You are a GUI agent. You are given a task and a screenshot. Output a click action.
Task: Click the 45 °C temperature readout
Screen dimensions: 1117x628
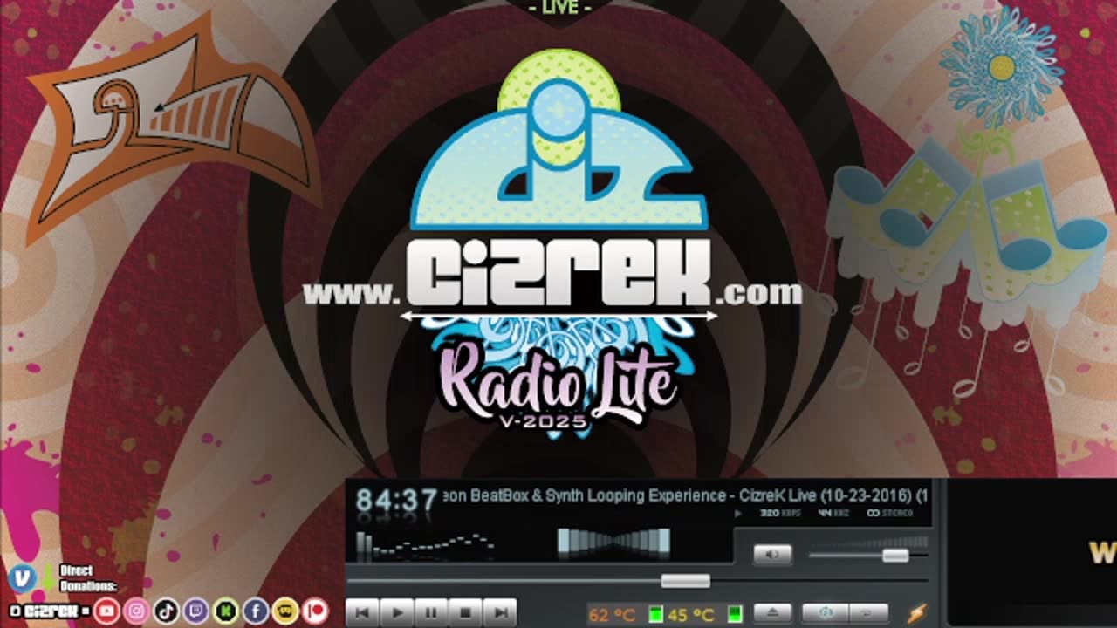(x=691, y=615)
